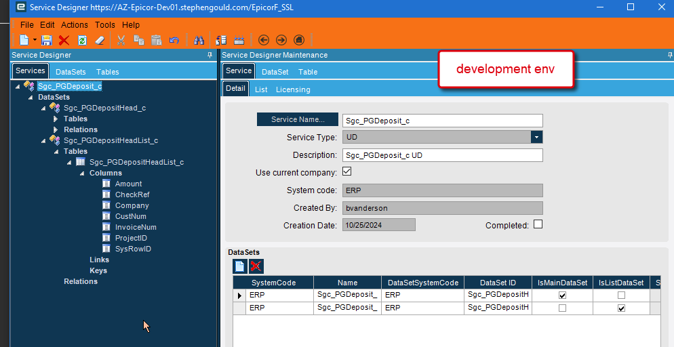Toggle the Completed checkbox
The height and width of the screenshot is (347, 674).
pyautogui.click(x=538, y=224)
